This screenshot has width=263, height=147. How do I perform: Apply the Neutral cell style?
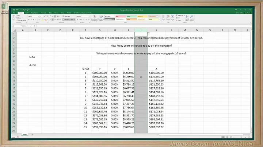click(x=142, y=16)
